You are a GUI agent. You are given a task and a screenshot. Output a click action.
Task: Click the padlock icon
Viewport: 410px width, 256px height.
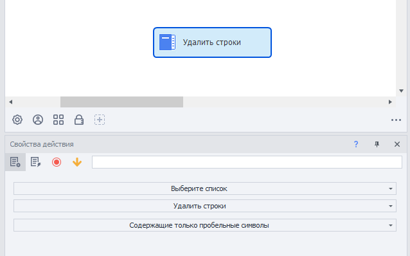point(79,120)
